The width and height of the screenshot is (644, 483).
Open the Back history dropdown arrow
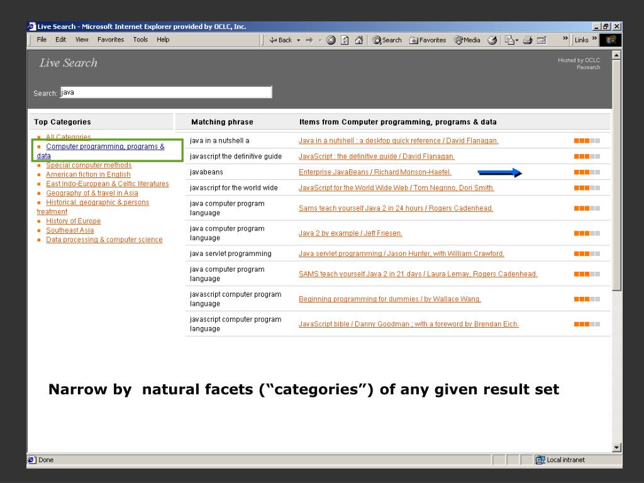[x=299, y=40]
